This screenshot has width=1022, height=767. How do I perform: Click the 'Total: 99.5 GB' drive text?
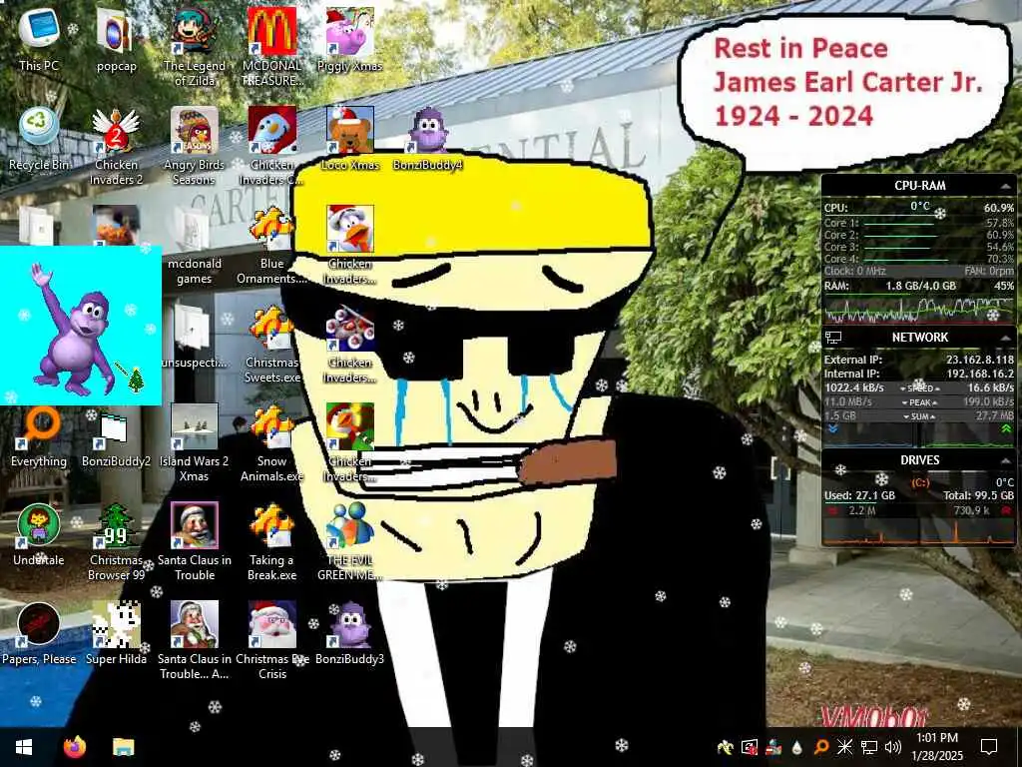pos(978,495)
